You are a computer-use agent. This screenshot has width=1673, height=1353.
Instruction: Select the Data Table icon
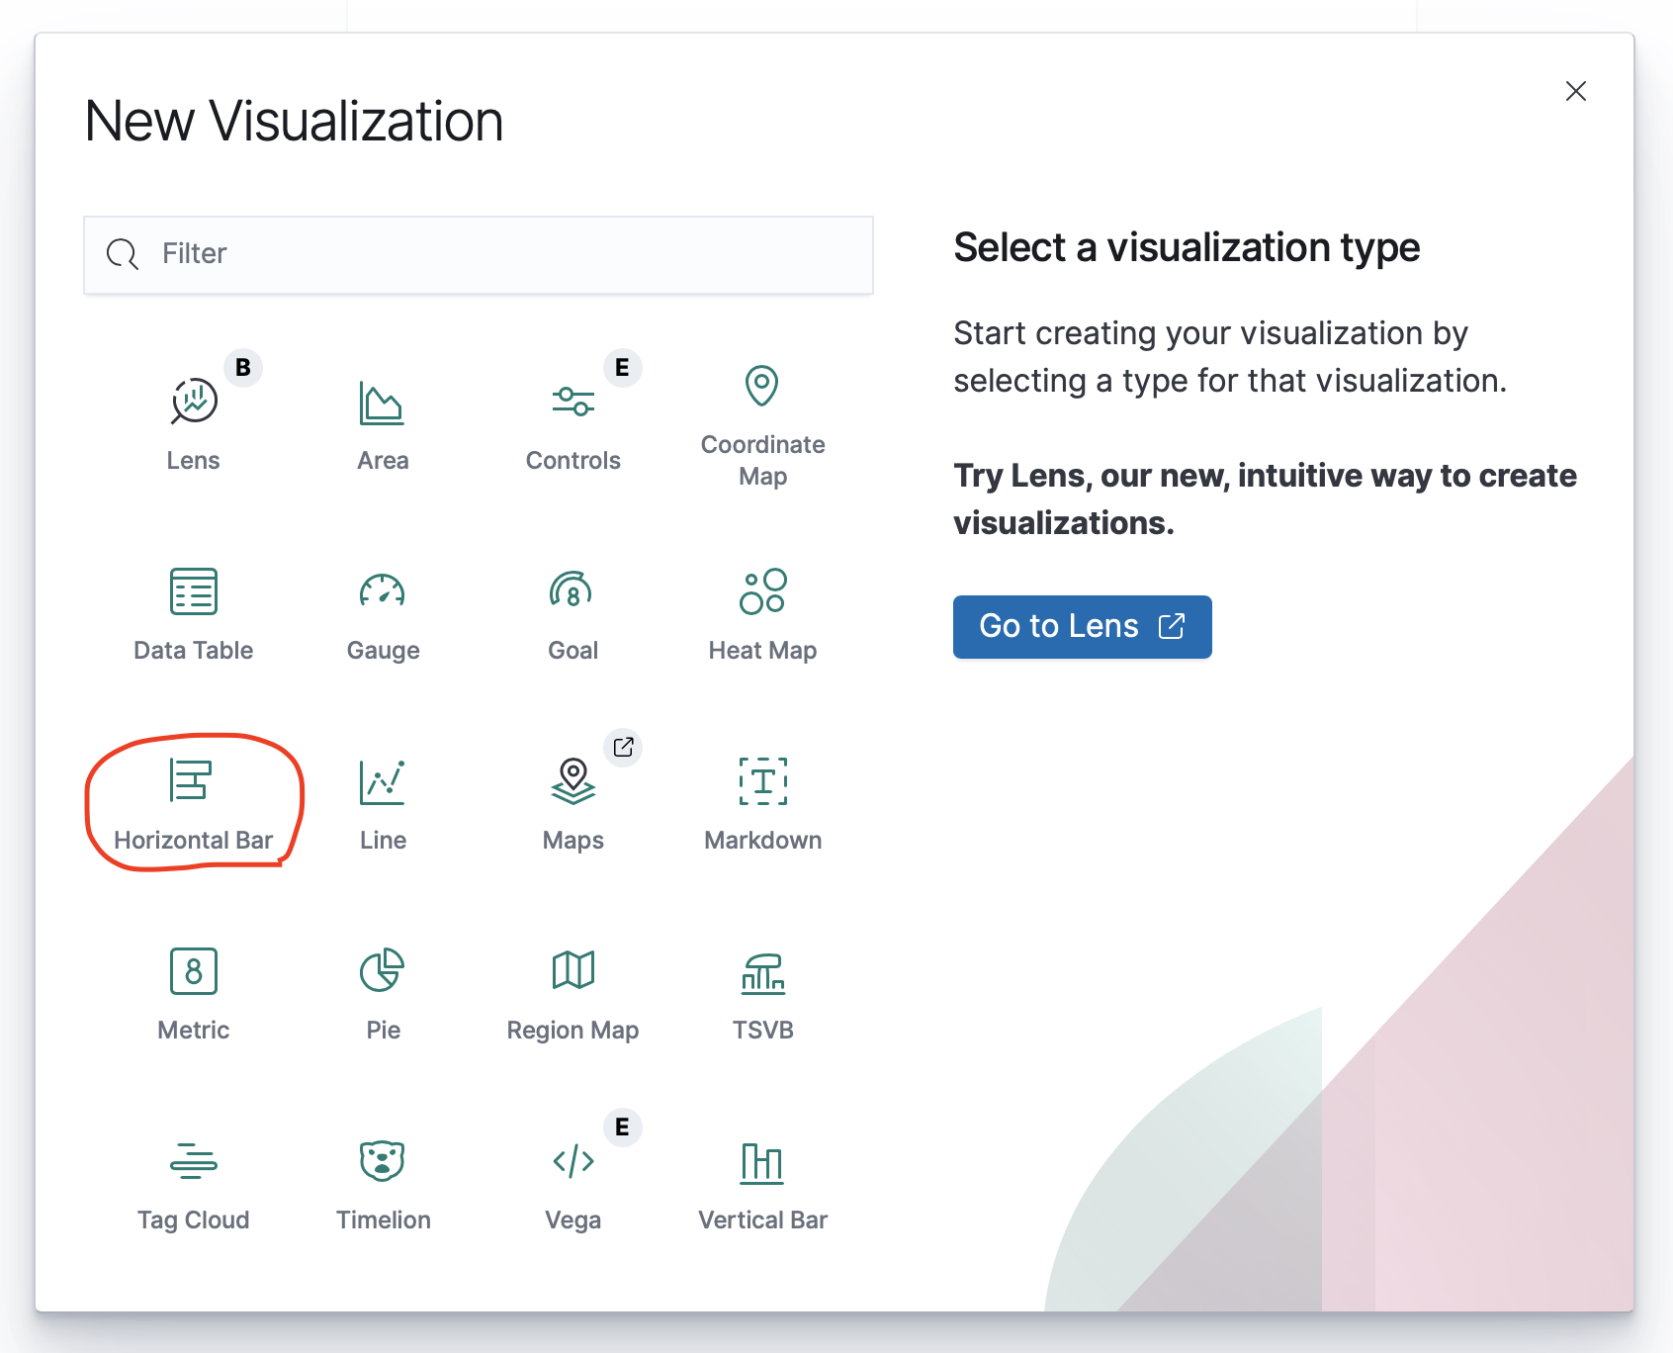coord(194,591)
